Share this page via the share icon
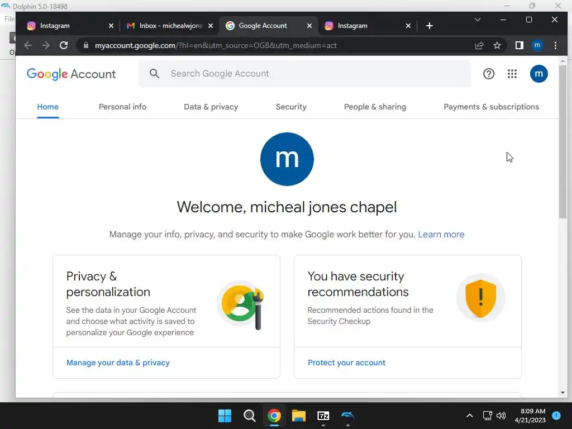572x429 pixels. tap(479, 45)
